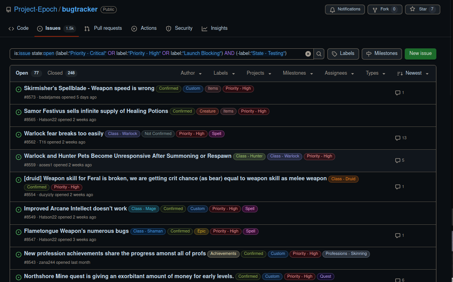Click open-issue status icon for Flametongue Weapon
Image resolution: width=453 pixels, height=282 pixels.
click(x=19, y=232)
